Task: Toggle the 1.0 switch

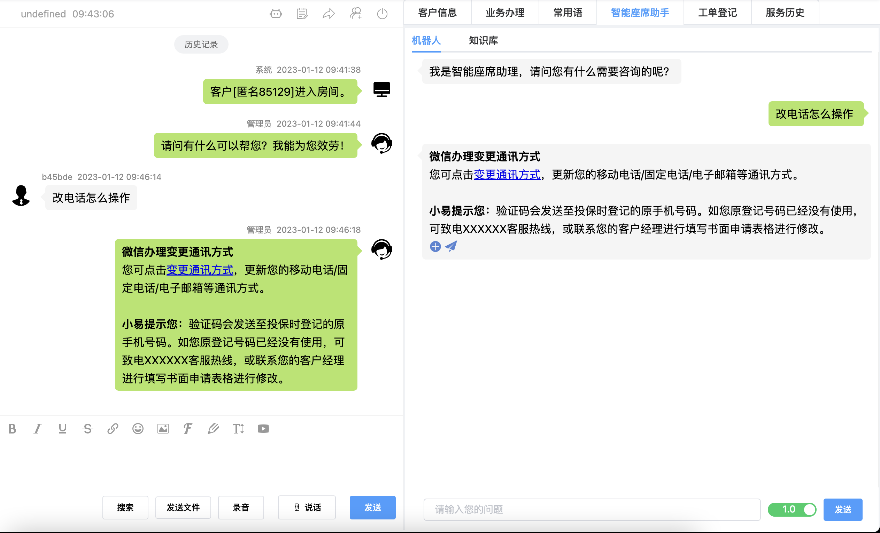Action: 792,509
